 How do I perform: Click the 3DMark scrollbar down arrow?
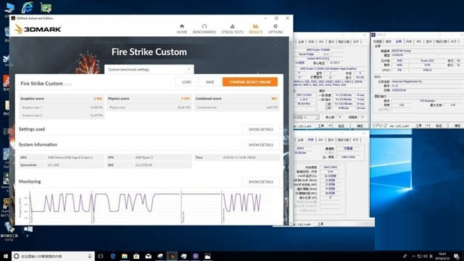pyautogui.click(x=291, y=223)
